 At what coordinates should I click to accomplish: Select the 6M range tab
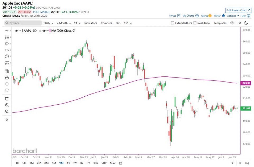click(54, 163)
